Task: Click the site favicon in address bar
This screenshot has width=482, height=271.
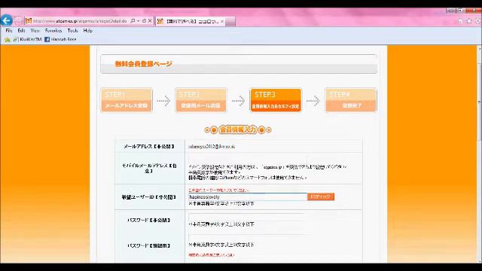Action: (29, 21)
